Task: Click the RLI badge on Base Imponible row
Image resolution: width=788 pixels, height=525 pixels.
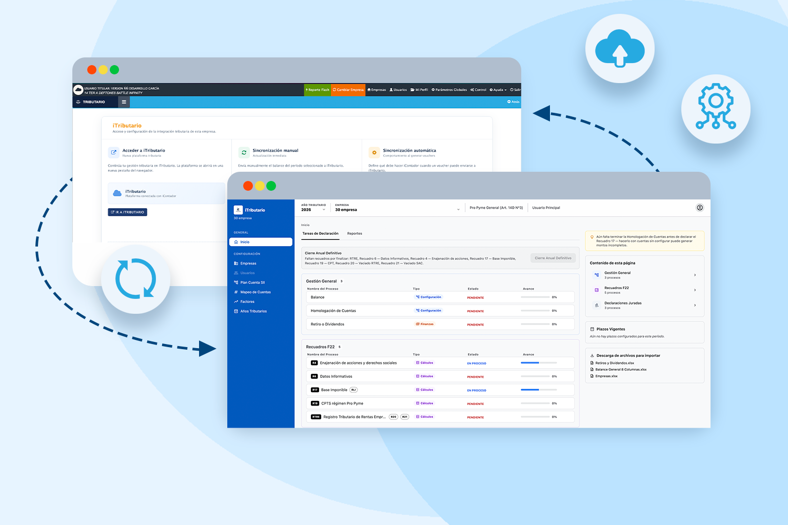Action: (x=353, y=390)
